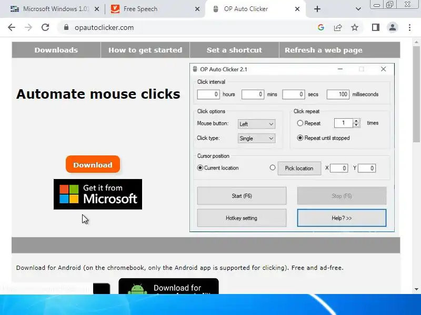Screen dimensions: 421x315
Task: Close the OP Auto Clicker 2.1 window
Action: pyautogui.click(x=383, y=69)
